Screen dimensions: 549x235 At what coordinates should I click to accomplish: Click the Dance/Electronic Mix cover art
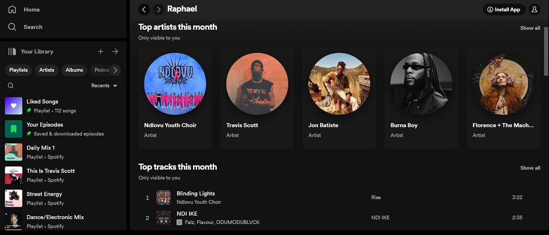(x=14, y=221)
